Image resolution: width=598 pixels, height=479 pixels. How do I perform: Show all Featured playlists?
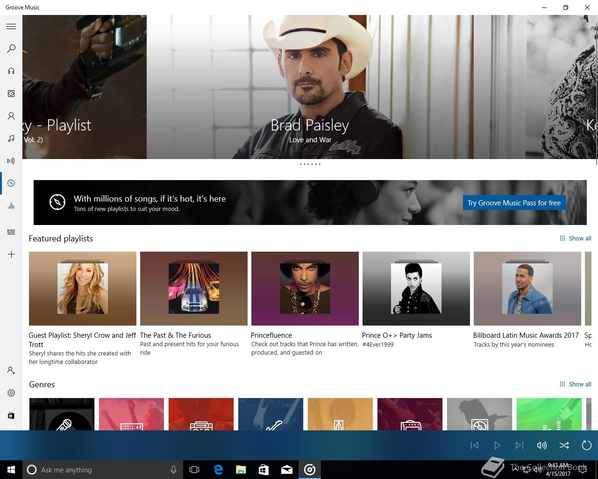click(576, 238)
